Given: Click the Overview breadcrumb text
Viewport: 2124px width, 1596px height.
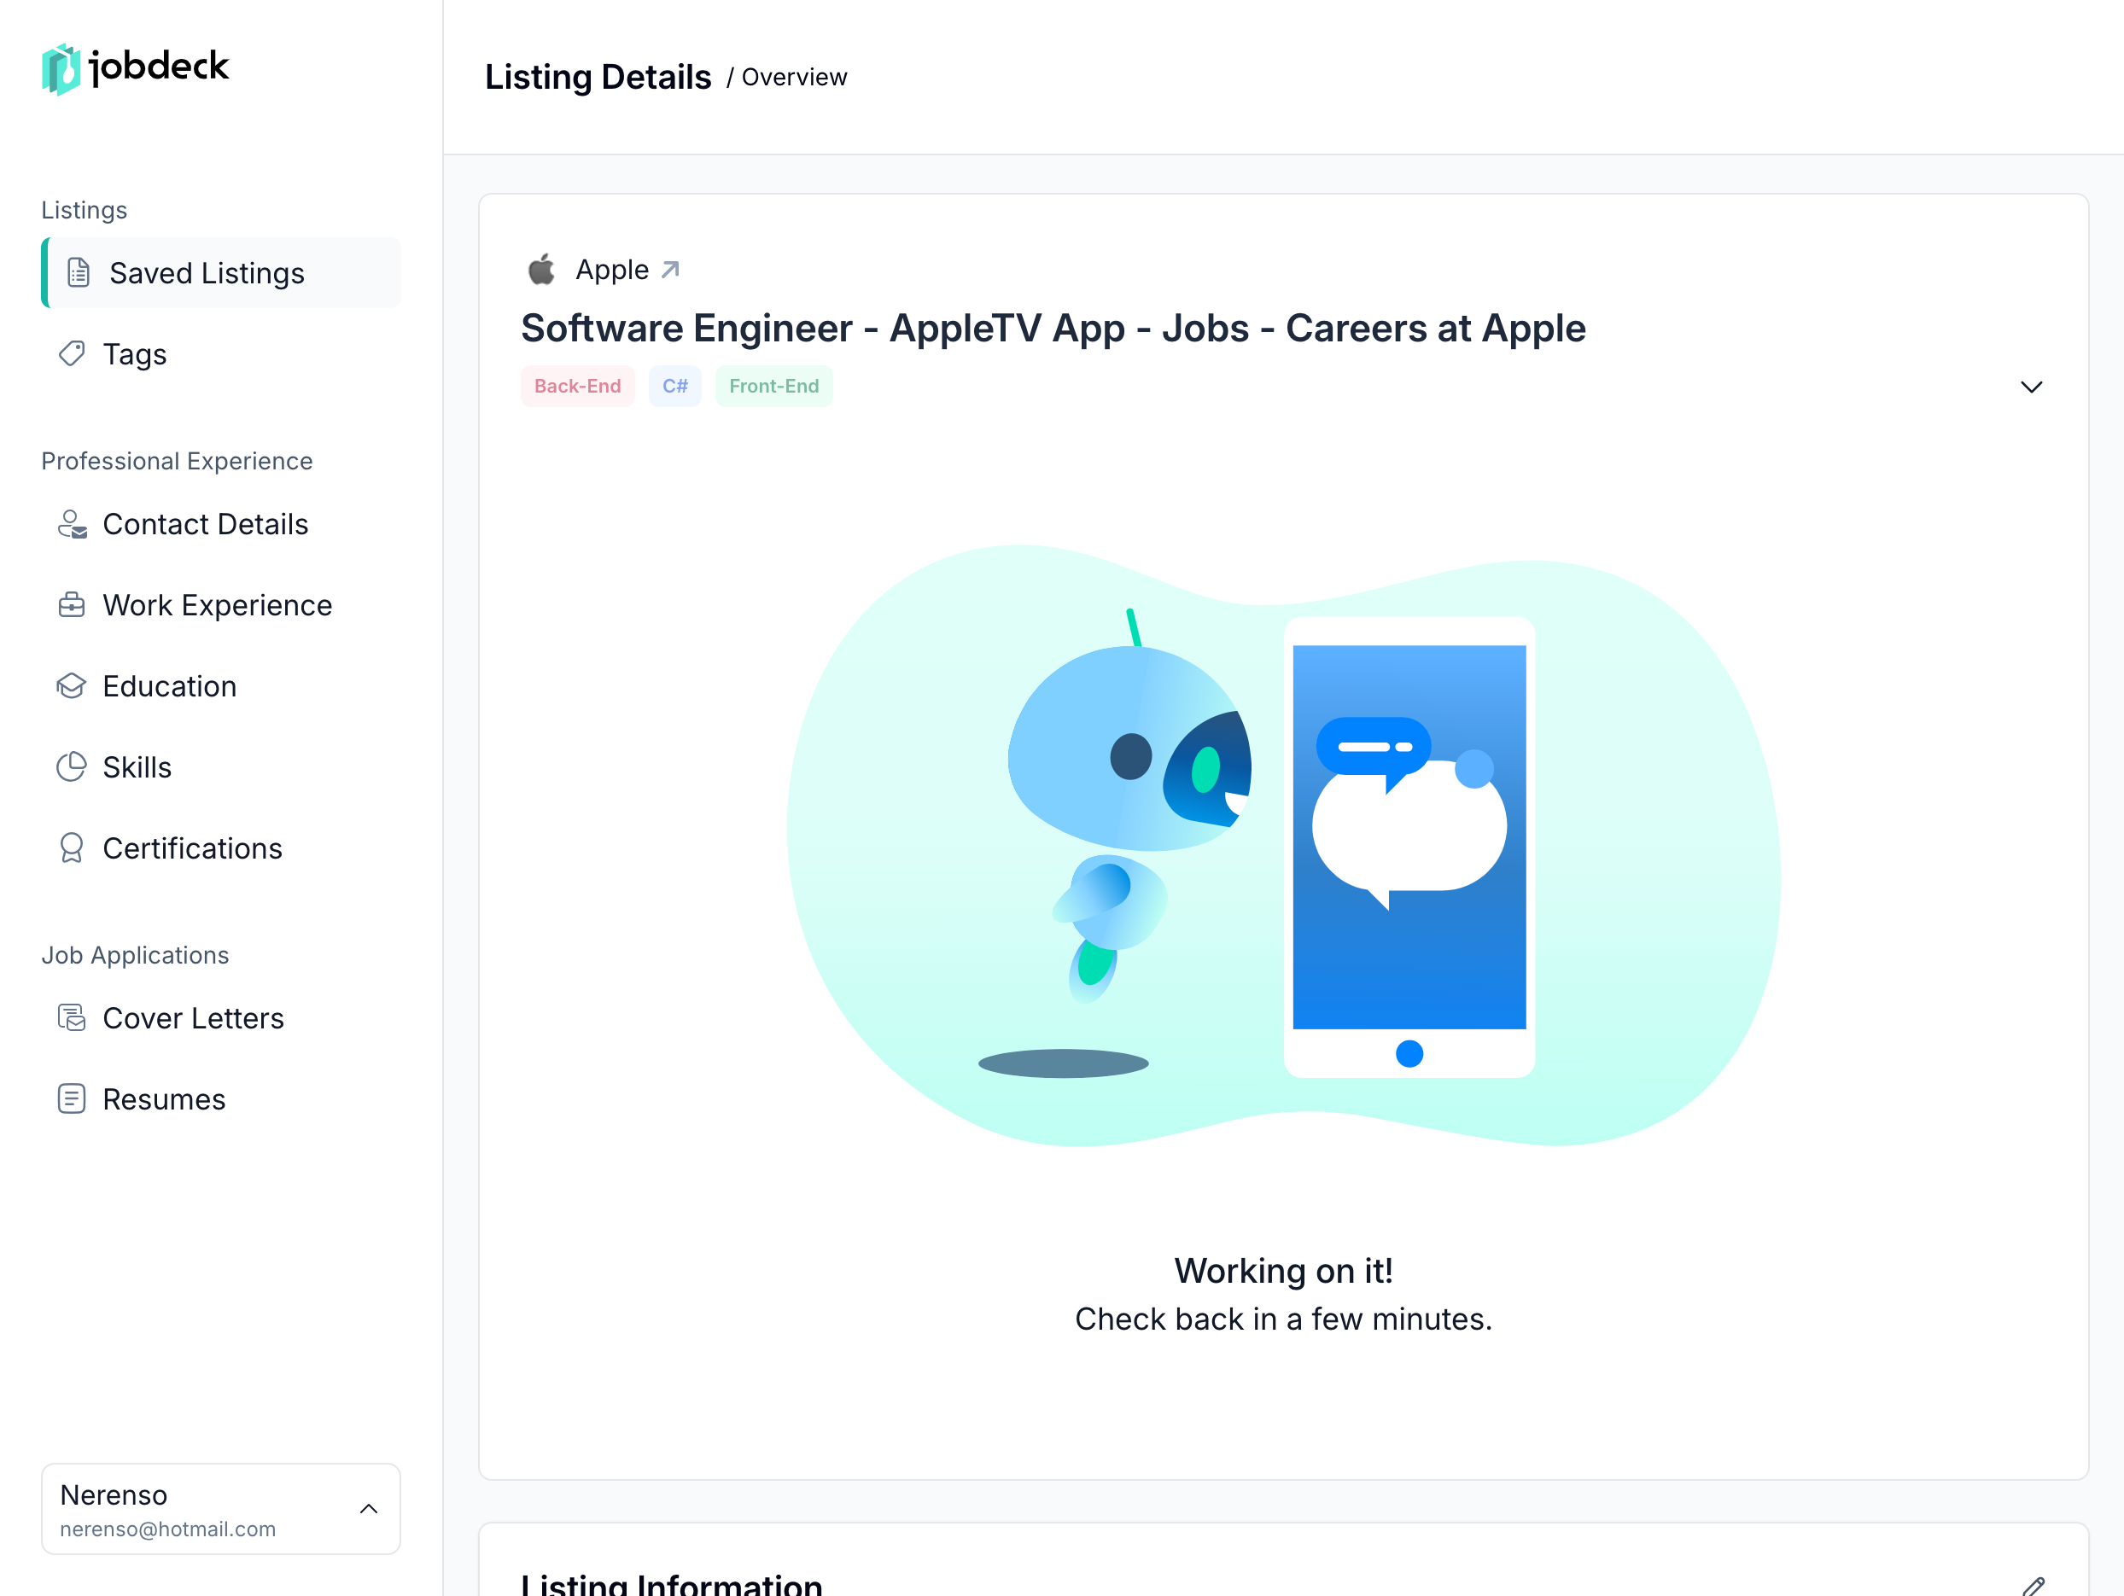Looking at the screenshot, I should [794, 77].
